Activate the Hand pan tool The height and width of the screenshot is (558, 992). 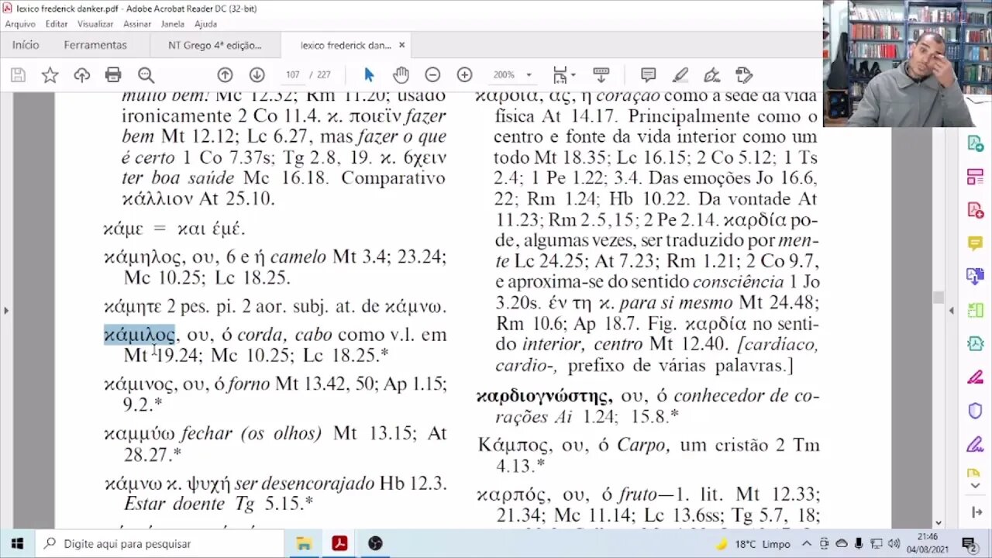point(401,75)
